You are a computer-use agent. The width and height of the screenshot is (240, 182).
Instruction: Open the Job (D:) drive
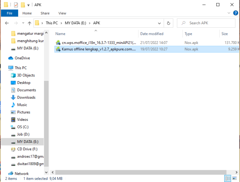[x=20, y=134]
